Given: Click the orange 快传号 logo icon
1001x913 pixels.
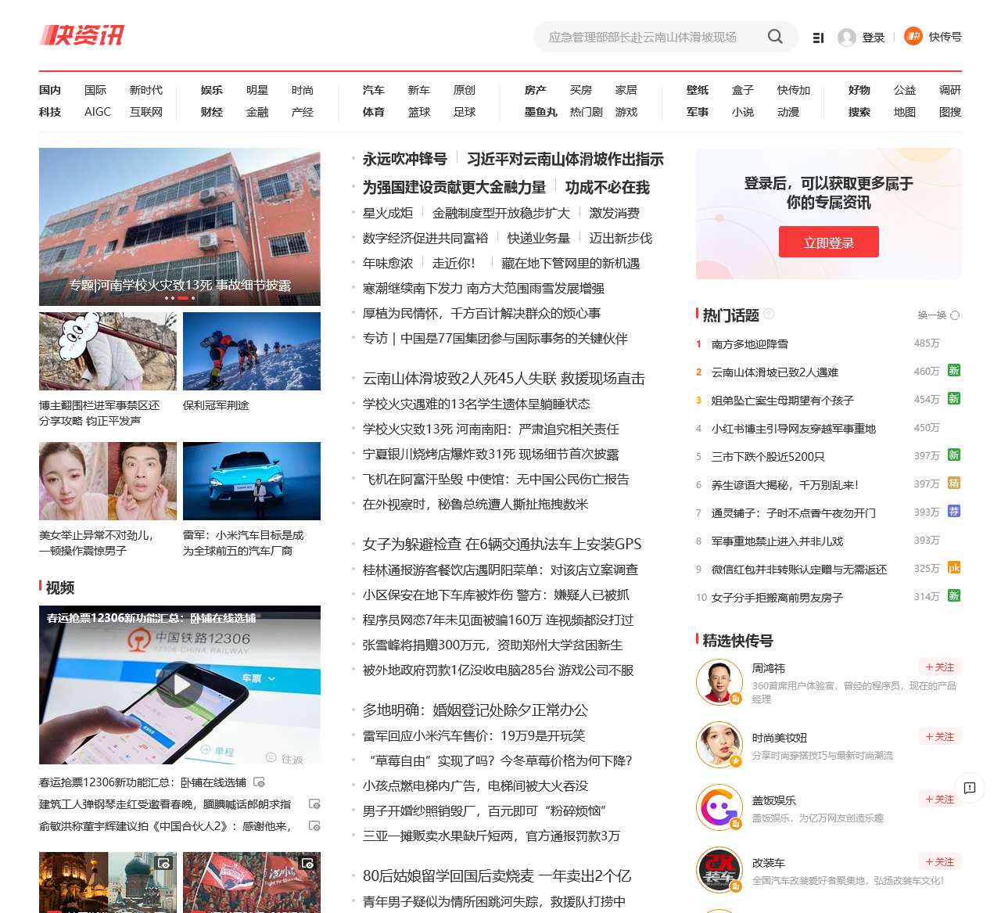Looking at the screenshot, I should 913,36.
